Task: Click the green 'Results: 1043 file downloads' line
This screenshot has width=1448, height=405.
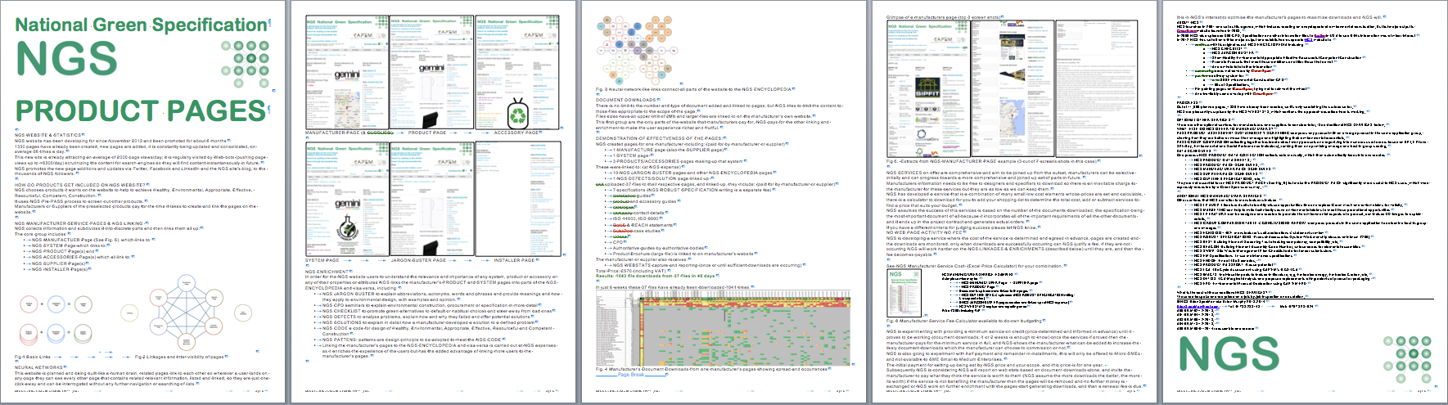Action: pos(656,276)
